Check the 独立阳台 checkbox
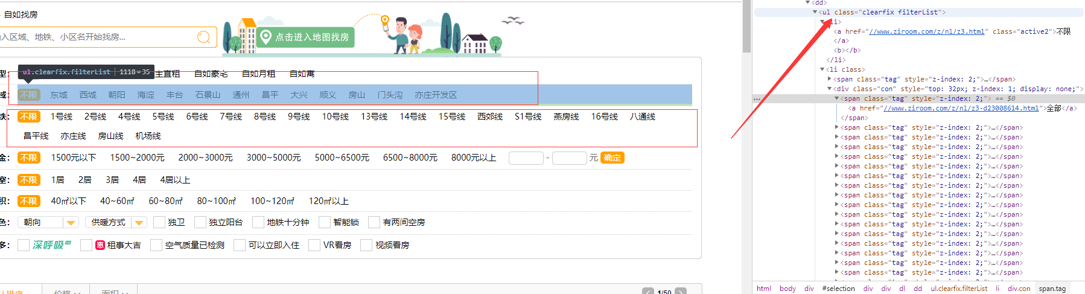 coord(200,222)
